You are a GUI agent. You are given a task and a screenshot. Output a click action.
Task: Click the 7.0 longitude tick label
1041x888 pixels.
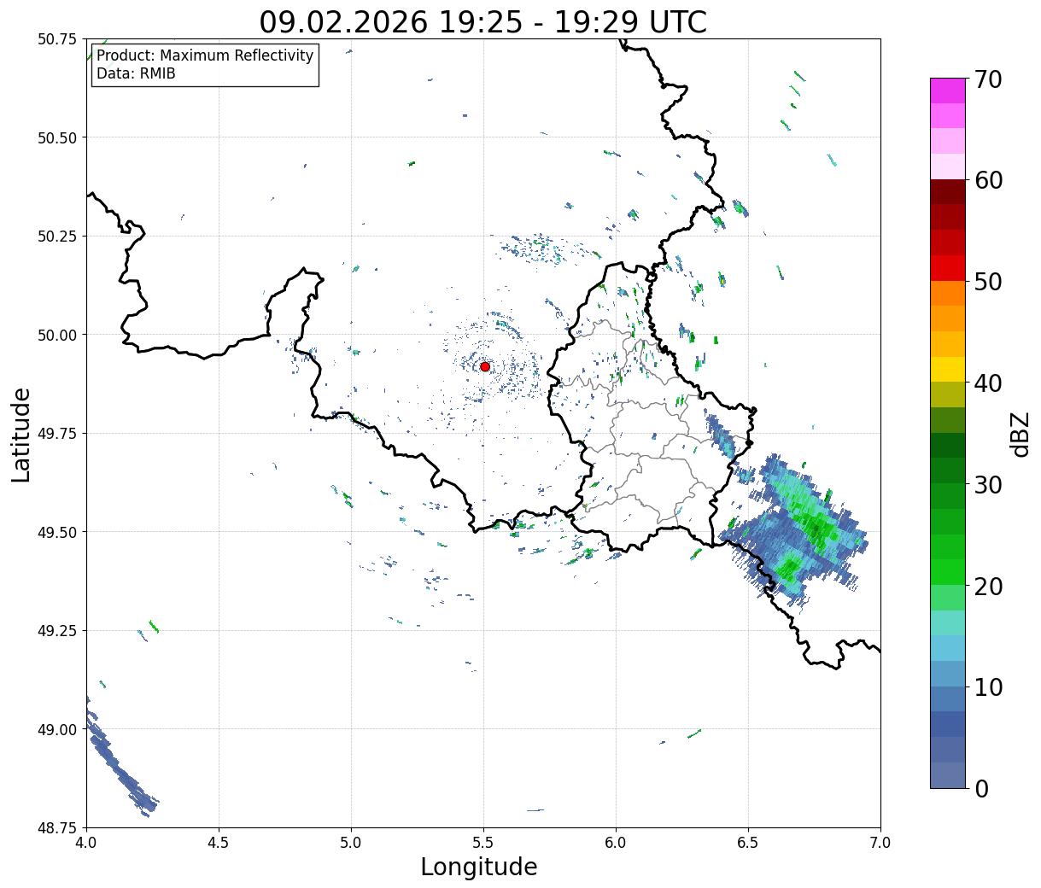tap(880, 842)
